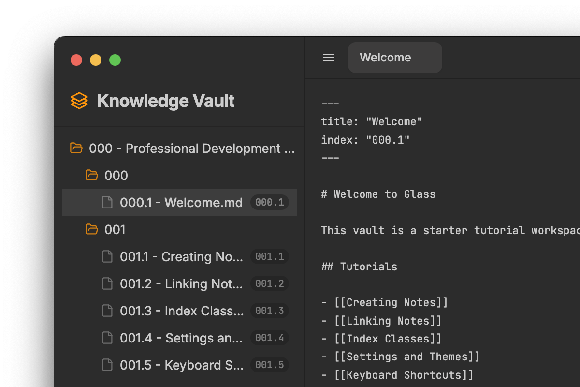
Task: Open 000.1 - Welcome.md file
Action: tap(179, 202)
